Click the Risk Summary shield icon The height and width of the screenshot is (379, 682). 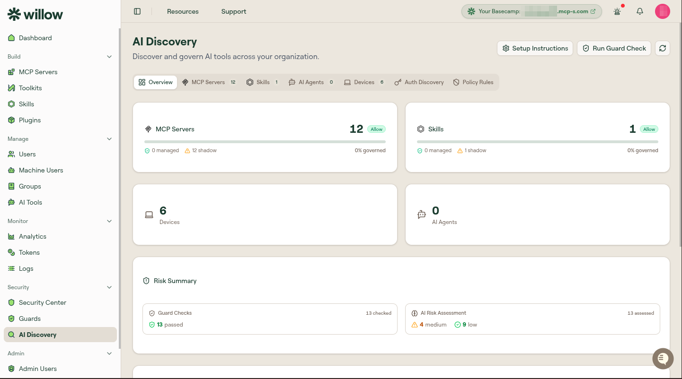pos(146,281)
